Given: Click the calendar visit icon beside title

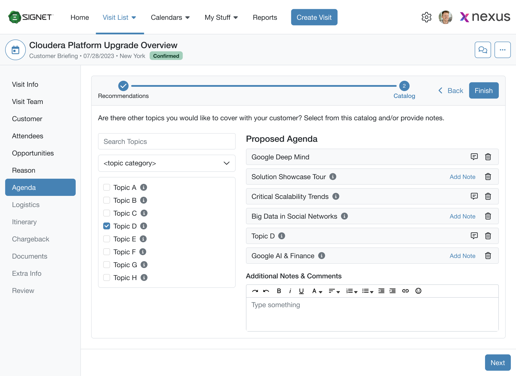Looking at the screenshot, I should click(15, 50).
